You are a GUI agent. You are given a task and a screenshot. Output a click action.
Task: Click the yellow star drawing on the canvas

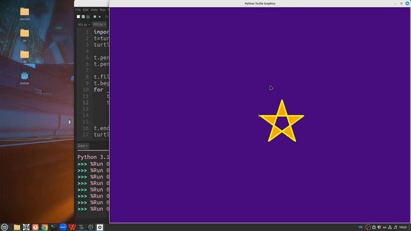coord(281,121)
